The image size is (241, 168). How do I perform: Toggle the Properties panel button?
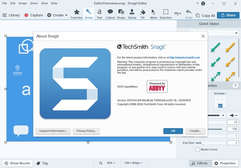(x=224, y=163)
